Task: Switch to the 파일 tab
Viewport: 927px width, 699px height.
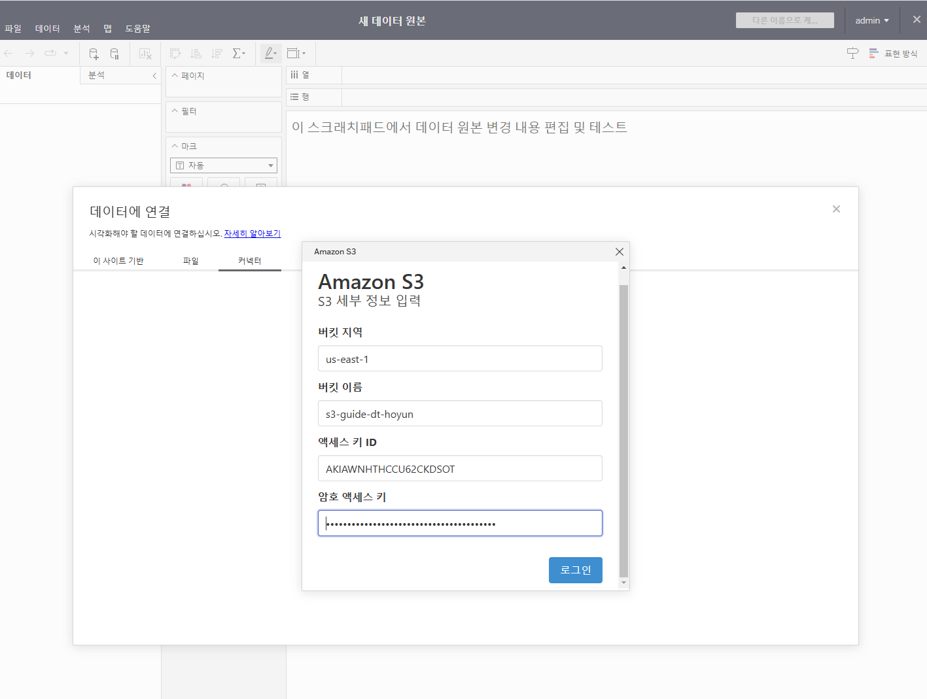Action: click(x=190, y=261)
